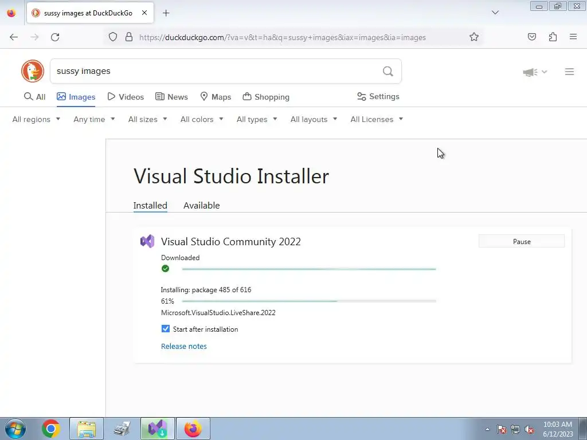Bookmark this page with the star icon

[x=474, y=37]
